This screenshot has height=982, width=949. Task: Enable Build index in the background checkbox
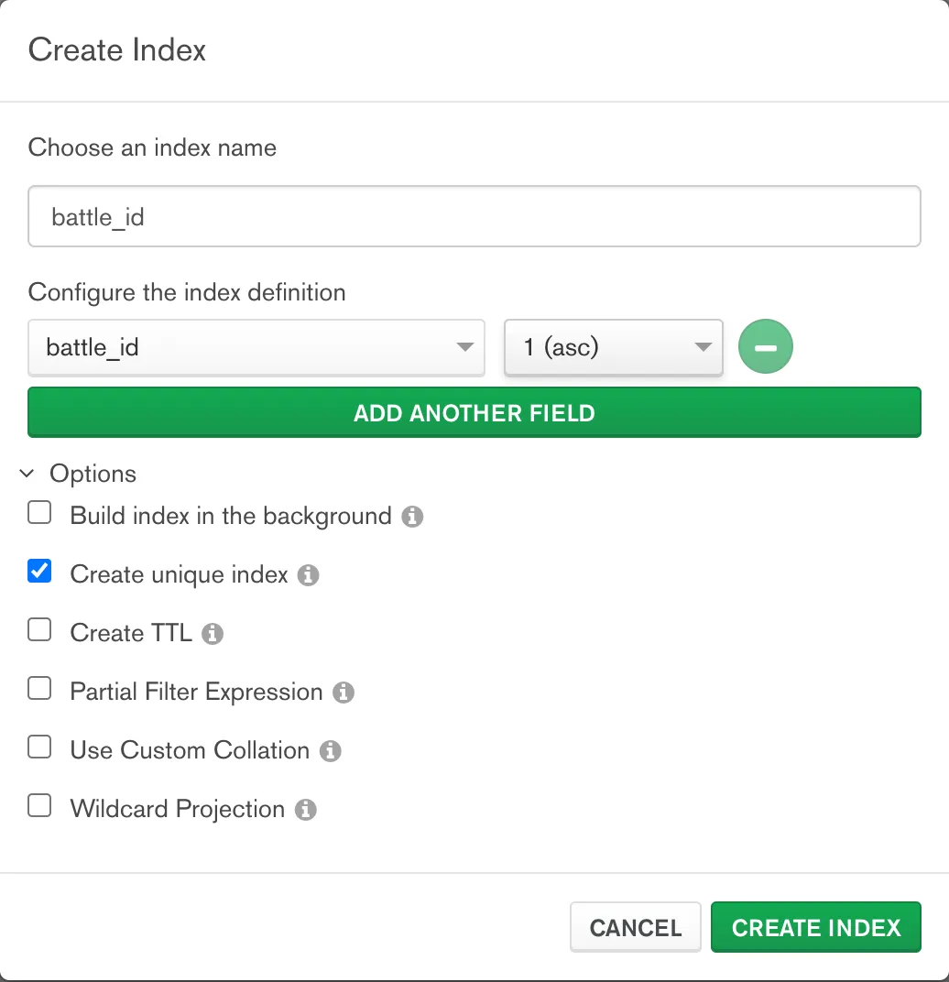point(39,512)
